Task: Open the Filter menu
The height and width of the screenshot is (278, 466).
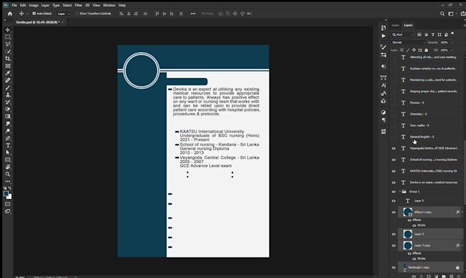Action: pos(78,5)
